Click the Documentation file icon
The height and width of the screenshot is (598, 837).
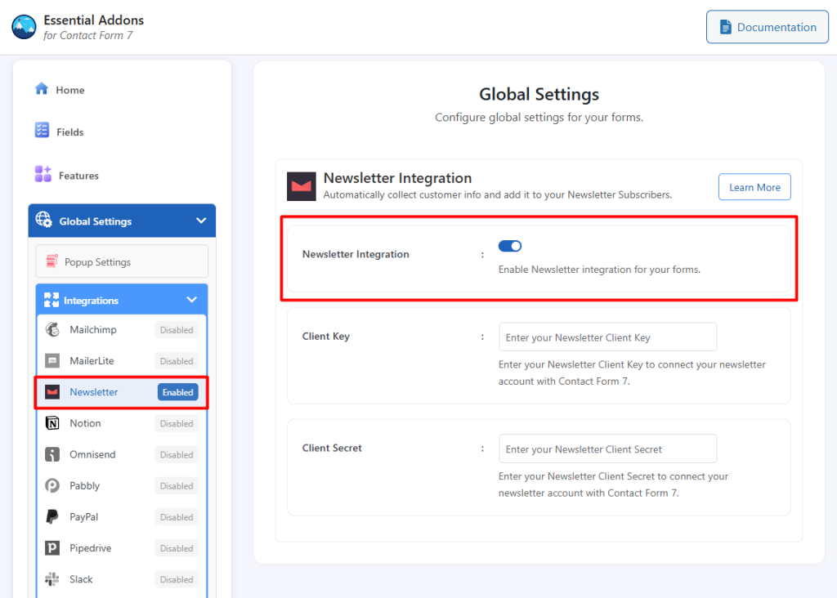[725, 27]
